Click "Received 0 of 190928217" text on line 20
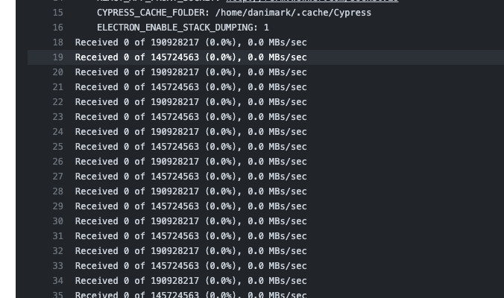 (137, 72)
